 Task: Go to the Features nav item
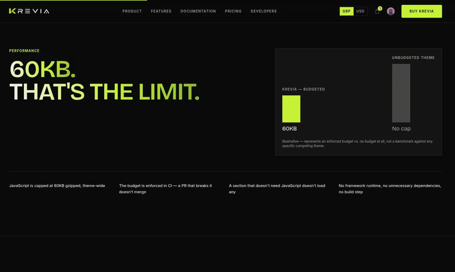[161, 11]
